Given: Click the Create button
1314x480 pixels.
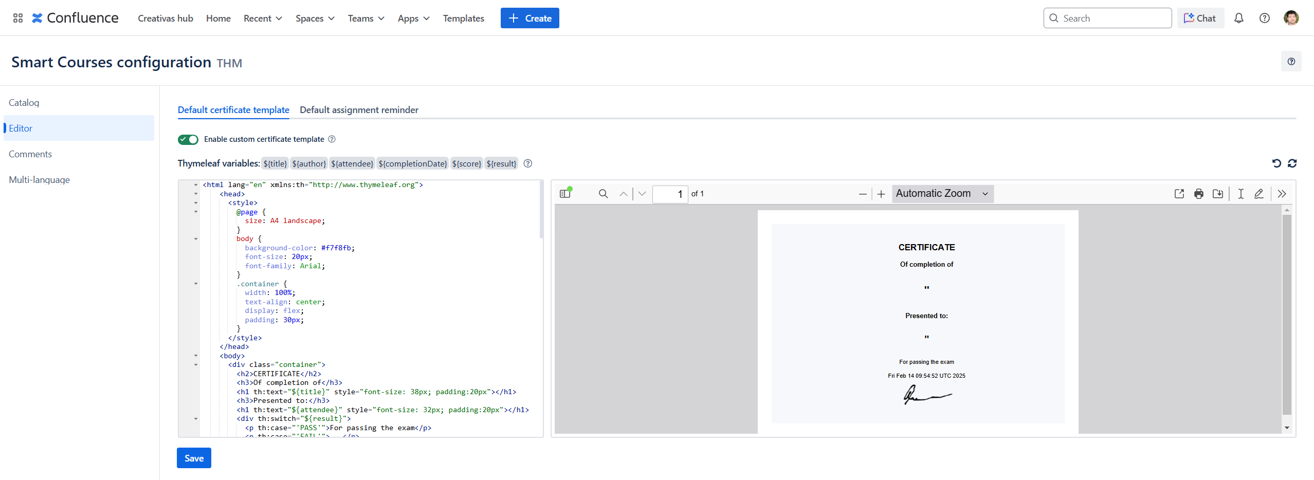Looking at the screenshot, I should [530, 19].
